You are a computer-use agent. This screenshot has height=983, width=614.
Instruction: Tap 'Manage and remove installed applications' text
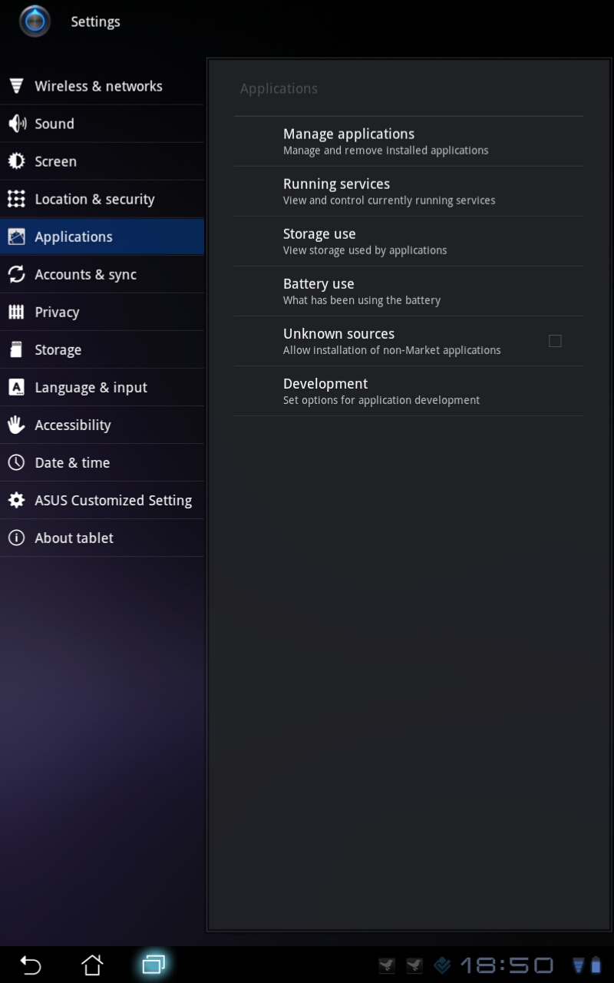click(385, 151)
